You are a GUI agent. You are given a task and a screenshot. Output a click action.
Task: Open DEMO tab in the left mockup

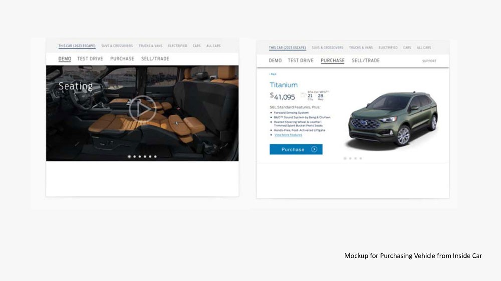coord(65,59)
